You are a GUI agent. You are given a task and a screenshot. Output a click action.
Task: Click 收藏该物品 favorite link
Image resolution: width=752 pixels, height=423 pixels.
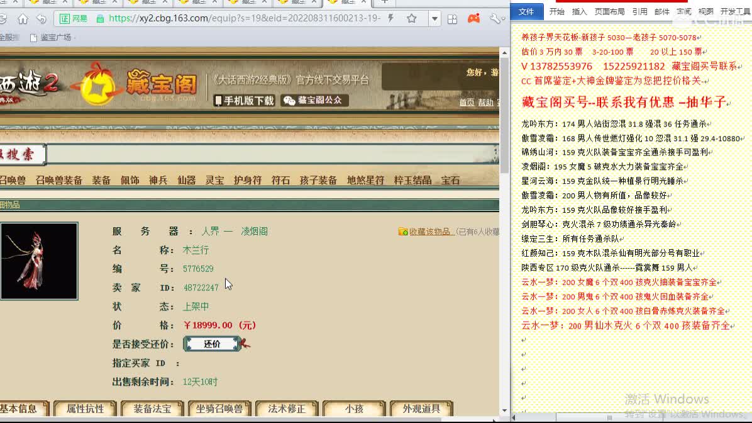(x=429, y=232)
